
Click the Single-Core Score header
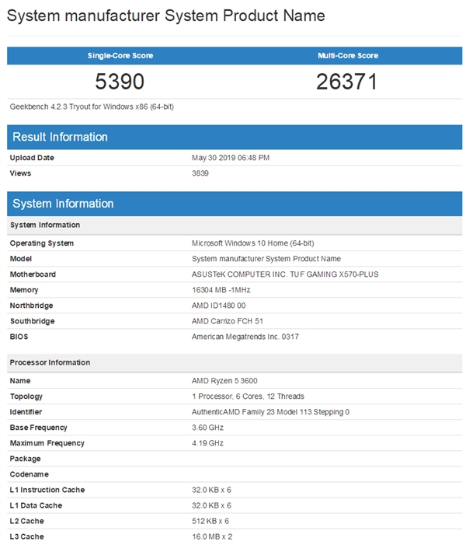point(120,56)
